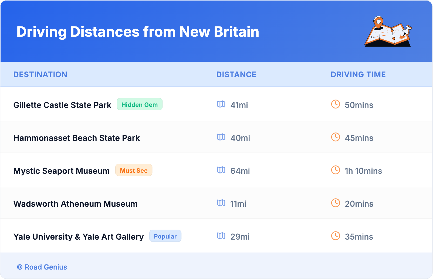Image resolution: width=433 pixels, height=279 pixels.
Task: Click the clock icon beside 45mins
Action: pos(336,137)
